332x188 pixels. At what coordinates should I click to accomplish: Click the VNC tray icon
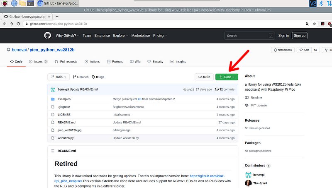(313, 3)
